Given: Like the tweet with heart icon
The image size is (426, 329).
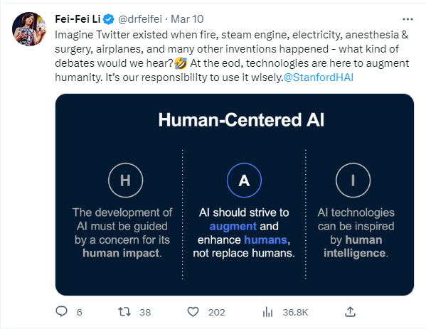Looking at the screenshot, I should pos(193,312).
